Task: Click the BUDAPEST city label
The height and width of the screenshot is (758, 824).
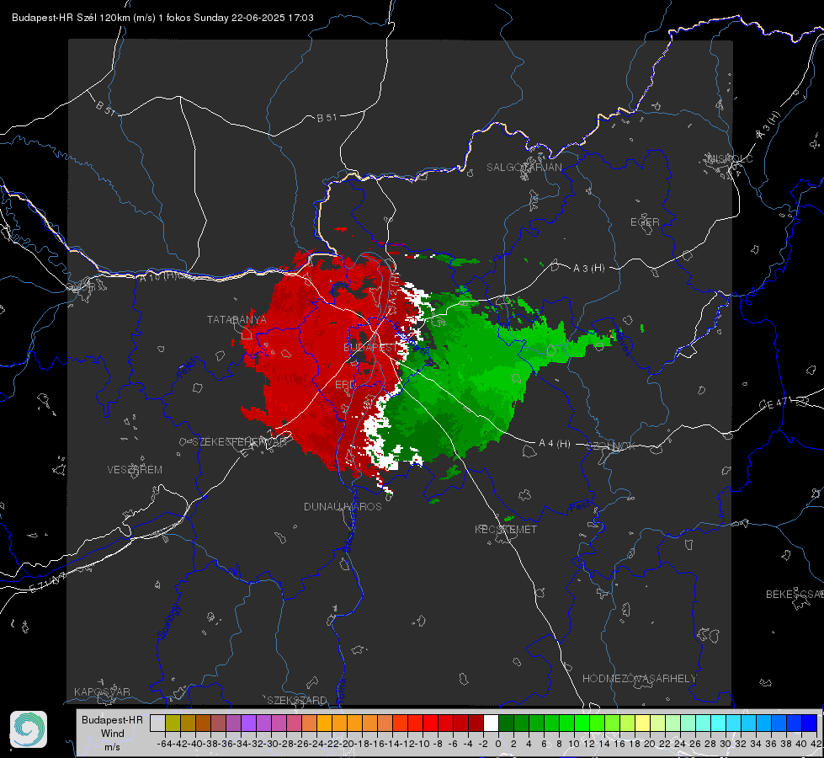Action: click(371, 348)
